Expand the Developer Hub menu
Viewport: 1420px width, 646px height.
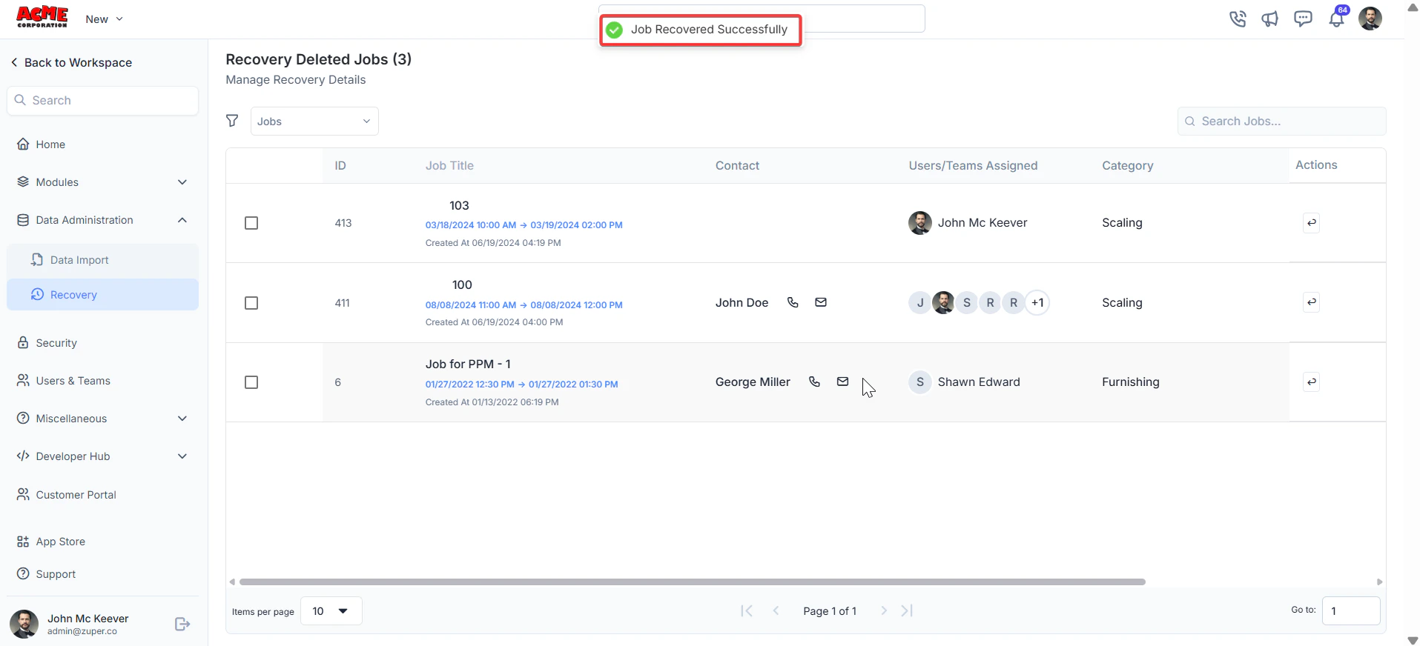click(102, 456)
